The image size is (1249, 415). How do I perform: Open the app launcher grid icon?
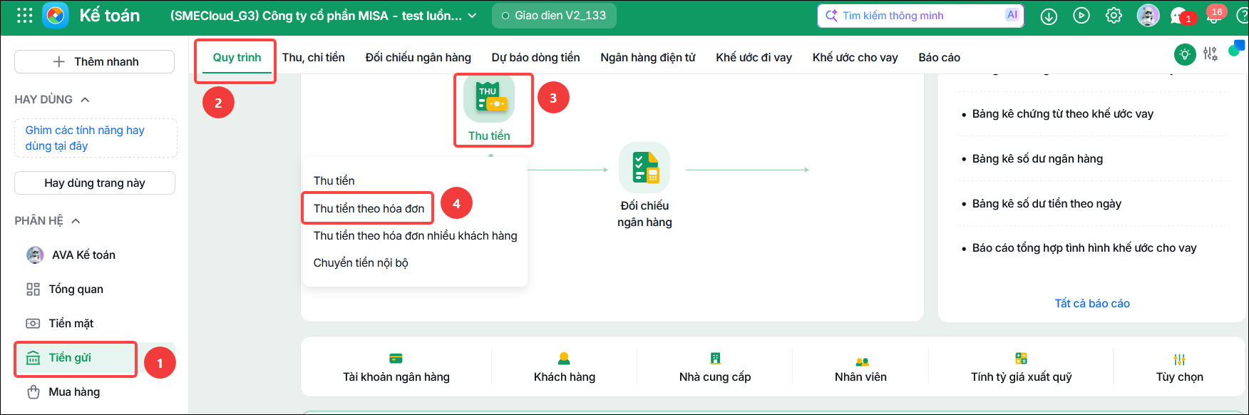[24, 16]
